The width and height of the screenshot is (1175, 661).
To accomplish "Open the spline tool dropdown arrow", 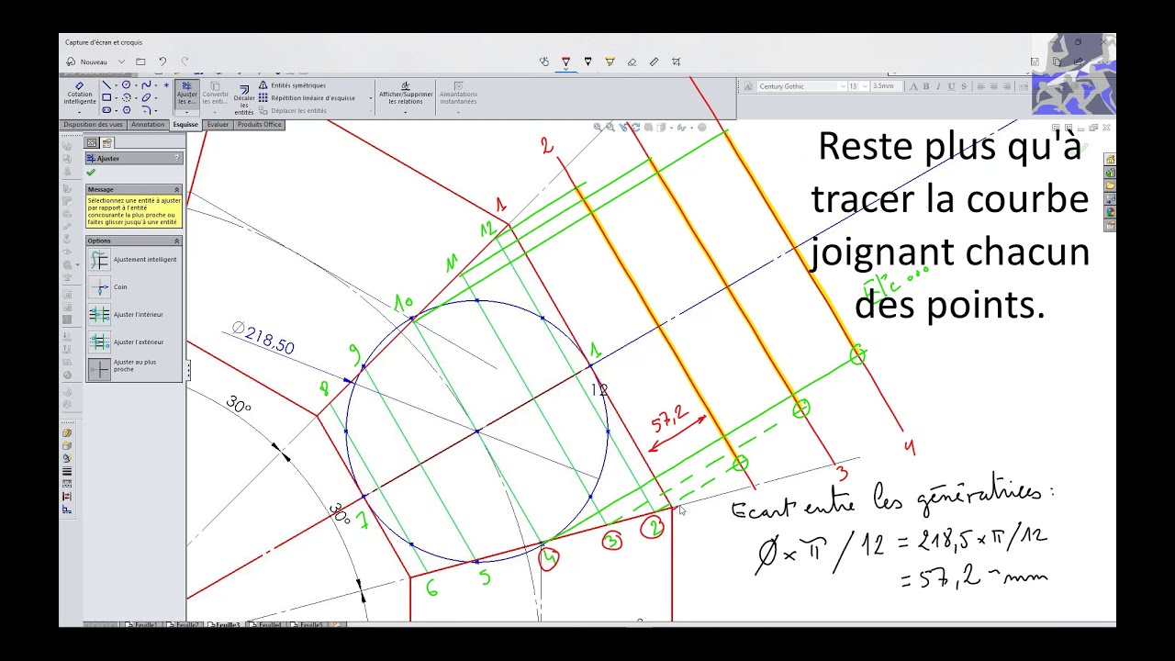I will (x=156, y=85).
